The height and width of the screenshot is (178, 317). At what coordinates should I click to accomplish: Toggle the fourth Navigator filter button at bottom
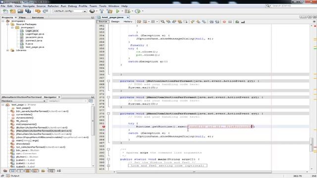pos(35,171)
